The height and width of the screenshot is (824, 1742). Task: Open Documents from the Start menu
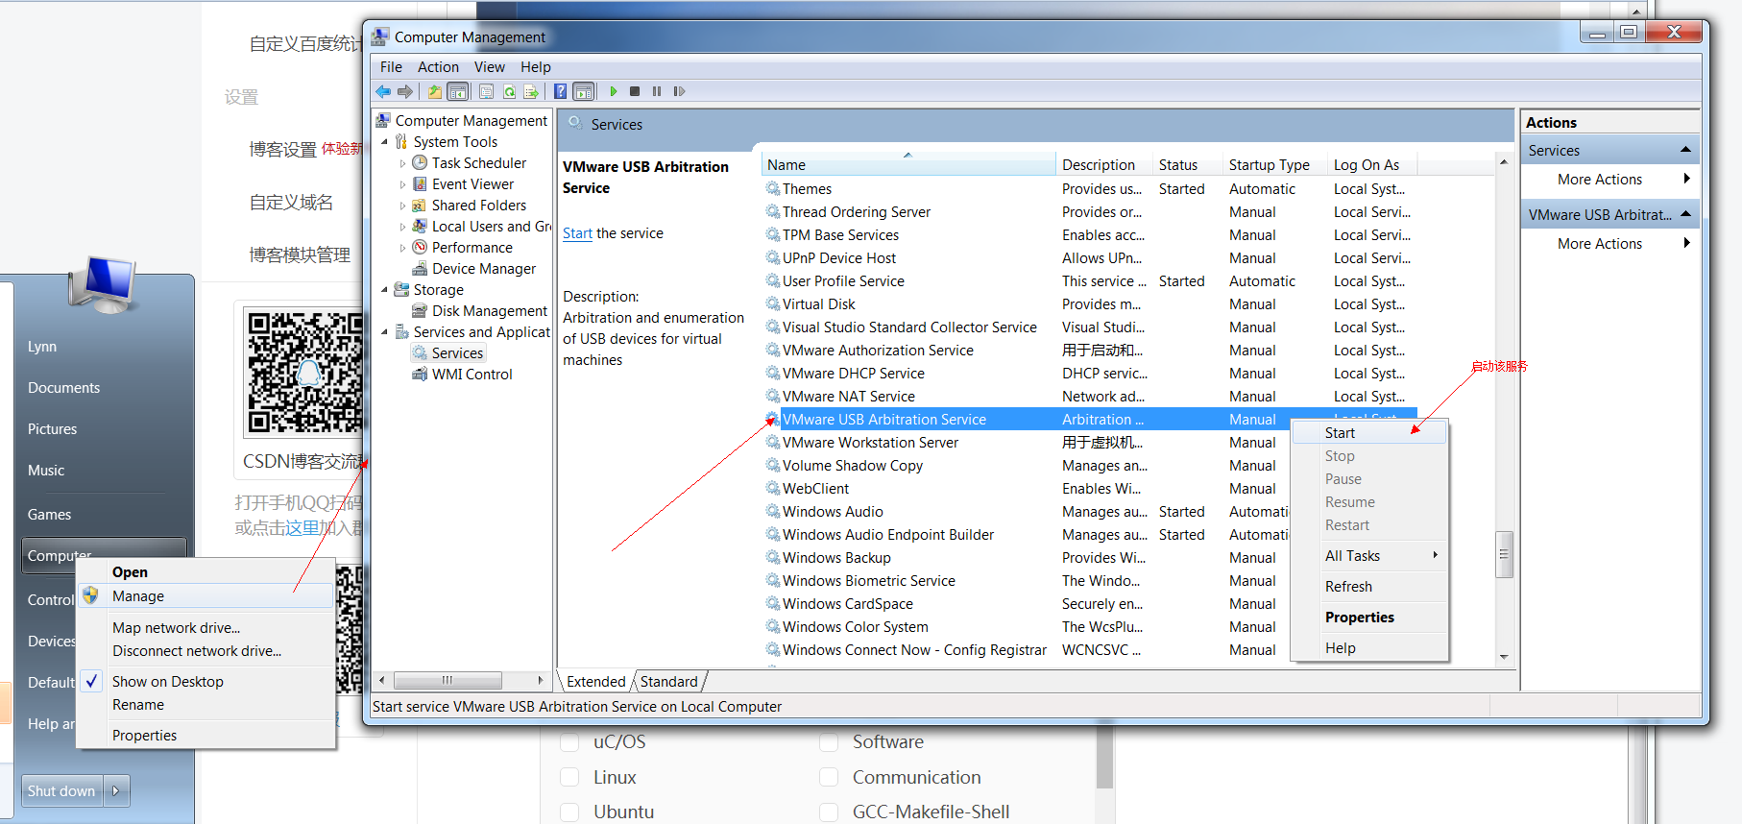(63, 388)
